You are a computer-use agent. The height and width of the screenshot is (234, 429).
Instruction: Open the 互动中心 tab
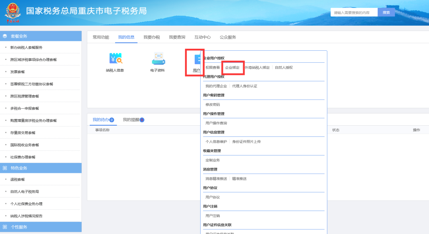[203, 37]
